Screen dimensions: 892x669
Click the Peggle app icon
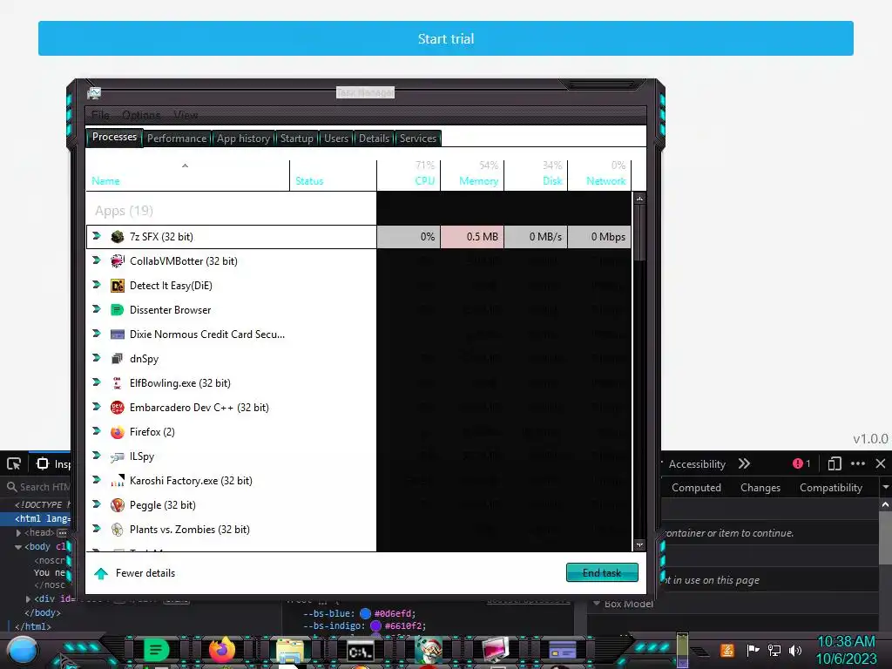(x=118, y=505)
